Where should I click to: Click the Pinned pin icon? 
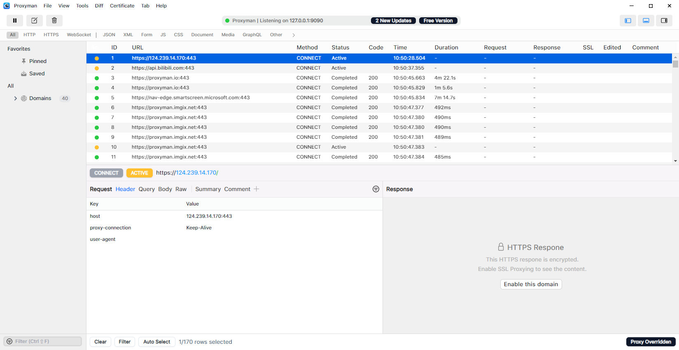(x=24, y=61)
